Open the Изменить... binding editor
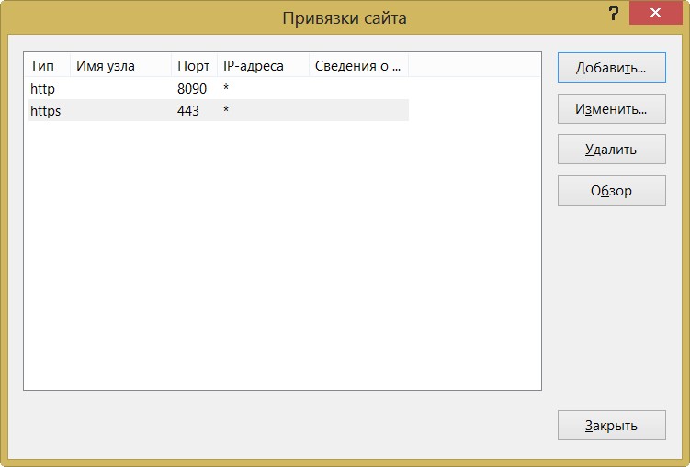The image size is (690, 467). tap(611, 108)
